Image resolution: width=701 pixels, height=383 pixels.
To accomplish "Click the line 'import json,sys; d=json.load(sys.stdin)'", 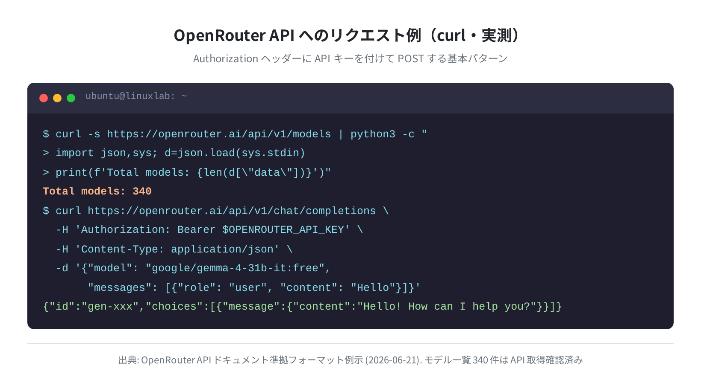I will click(x=174, y=153).
